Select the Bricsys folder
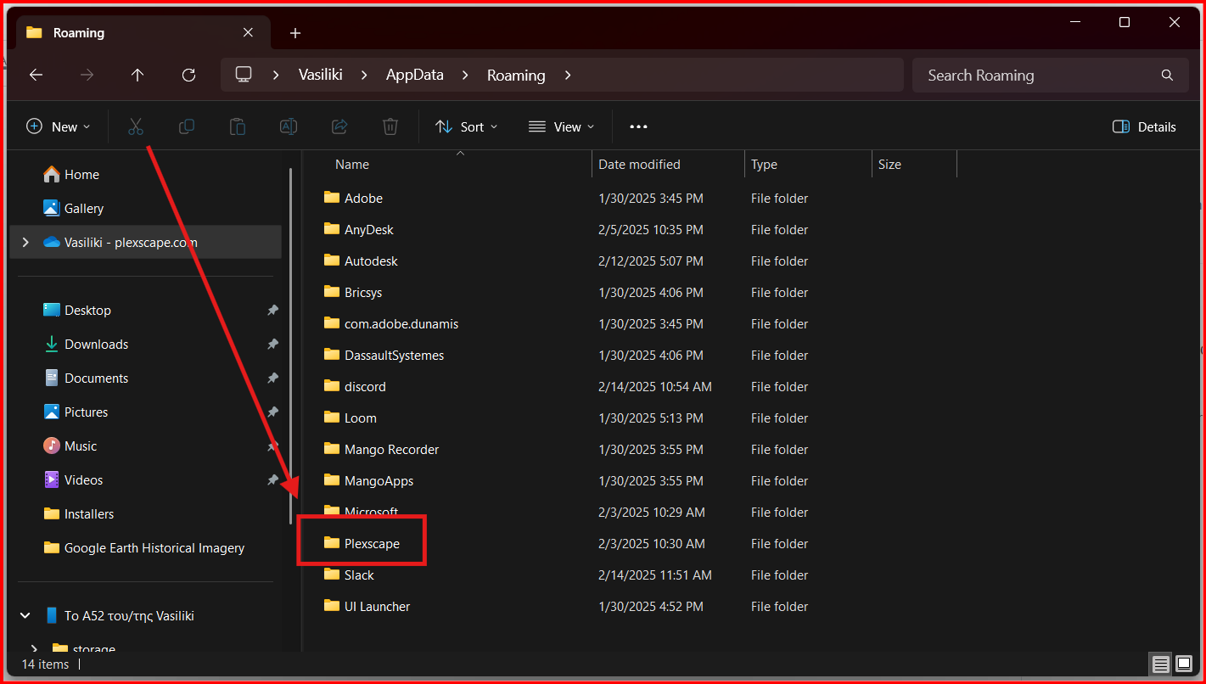 [353, 292]
